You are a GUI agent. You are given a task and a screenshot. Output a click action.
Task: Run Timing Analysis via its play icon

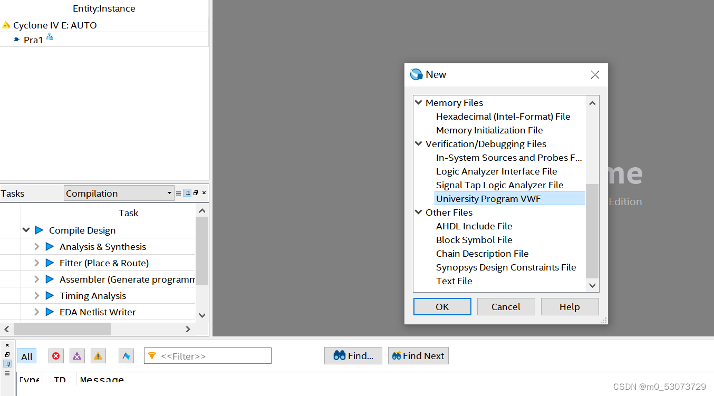pos(50,295)
